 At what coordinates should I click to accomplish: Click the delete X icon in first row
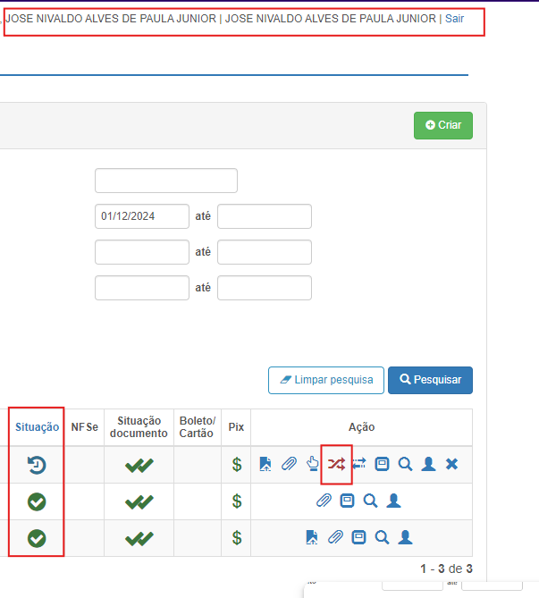(x=451, y=464)
